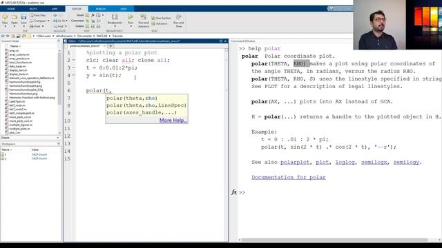Click editor line 4 with y = sin(t)
Screen dimensions: 442x248
[x=104, y=75]
